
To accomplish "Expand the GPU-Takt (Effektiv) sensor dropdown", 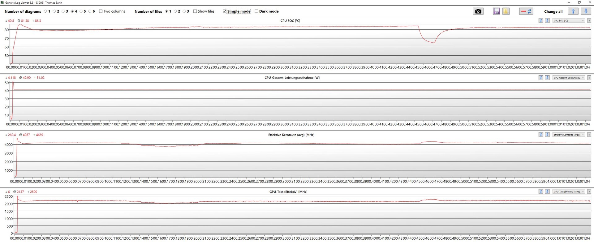I will (569, 192).
